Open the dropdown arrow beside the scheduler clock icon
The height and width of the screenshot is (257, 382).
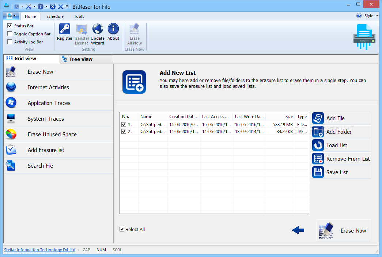(22, 7)
